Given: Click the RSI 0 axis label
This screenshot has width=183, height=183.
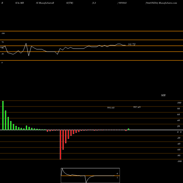Looking at the screenshot, I should 2,63.
